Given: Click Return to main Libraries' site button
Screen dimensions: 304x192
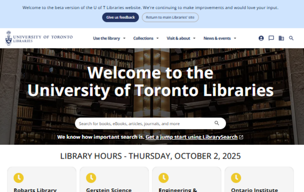Looking at the screenshot, I should [170, 17].
